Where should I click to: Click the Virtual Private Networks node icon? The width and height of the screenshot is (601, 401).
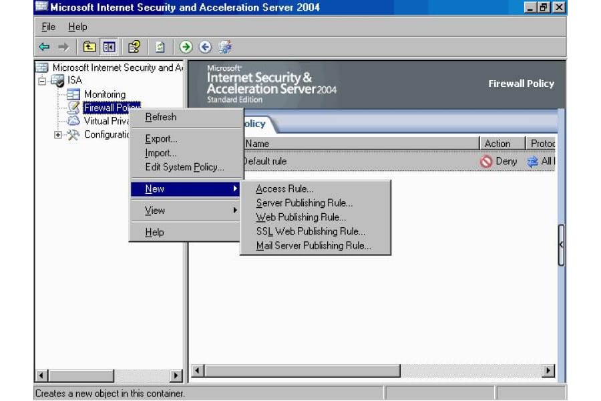coord(73,121)
